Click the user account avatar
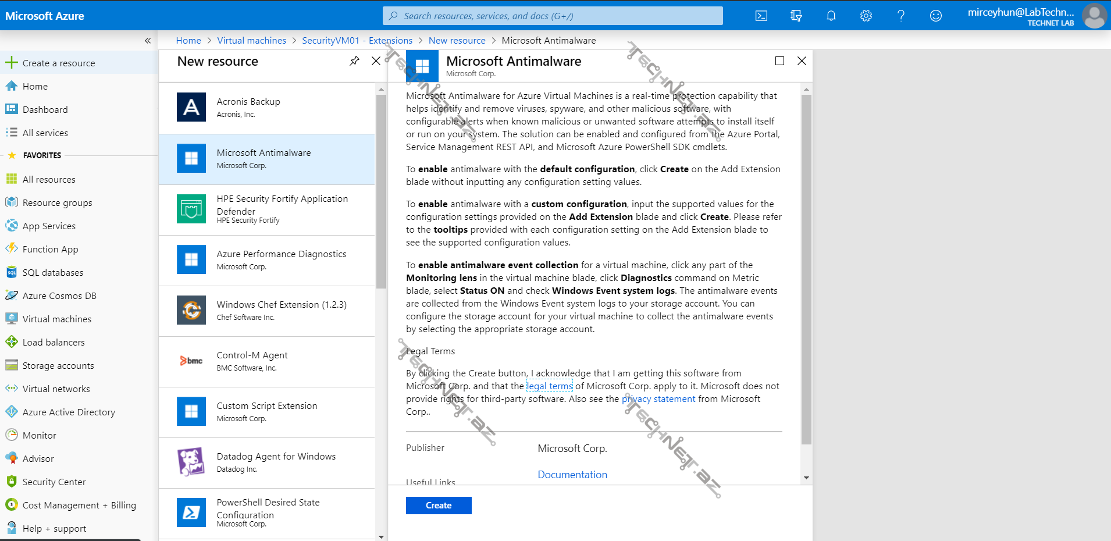This screenshot has width=1111, height=541. click(x=1094, y=16)
